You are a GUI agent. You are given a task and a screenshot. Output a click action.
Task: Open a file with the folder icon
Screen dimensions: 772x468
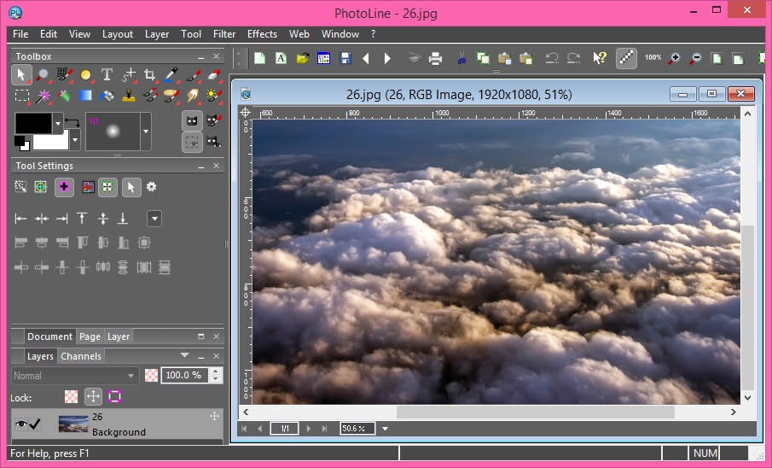302,58
